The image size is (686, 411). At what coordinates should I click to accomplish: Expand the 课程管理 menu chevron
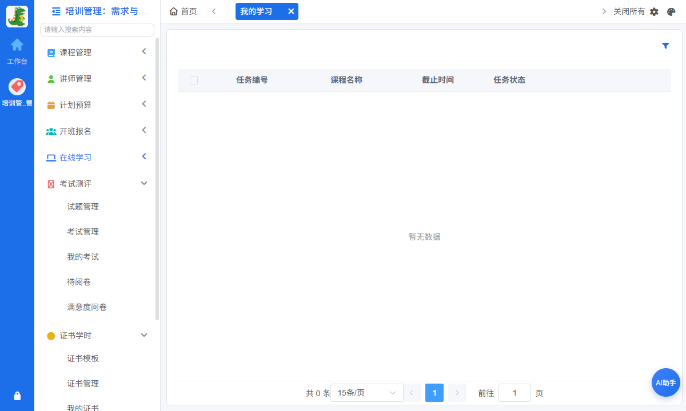pyautogui.click(x=144, y=51)
